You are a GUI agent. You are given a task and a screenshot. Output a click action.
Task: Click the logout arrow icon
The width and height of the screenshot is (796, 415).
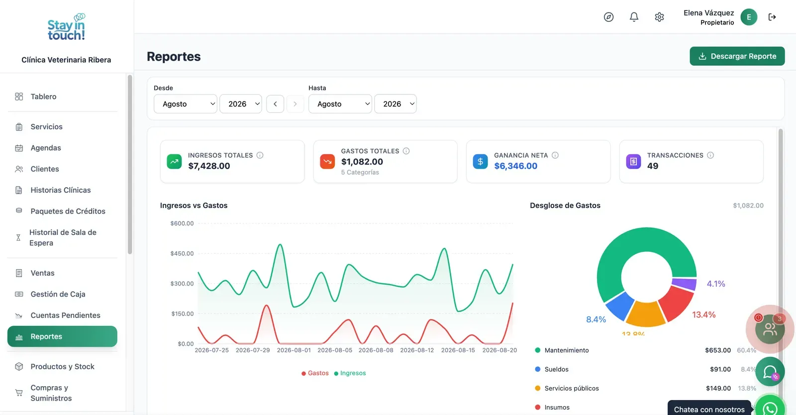(772, 17)
